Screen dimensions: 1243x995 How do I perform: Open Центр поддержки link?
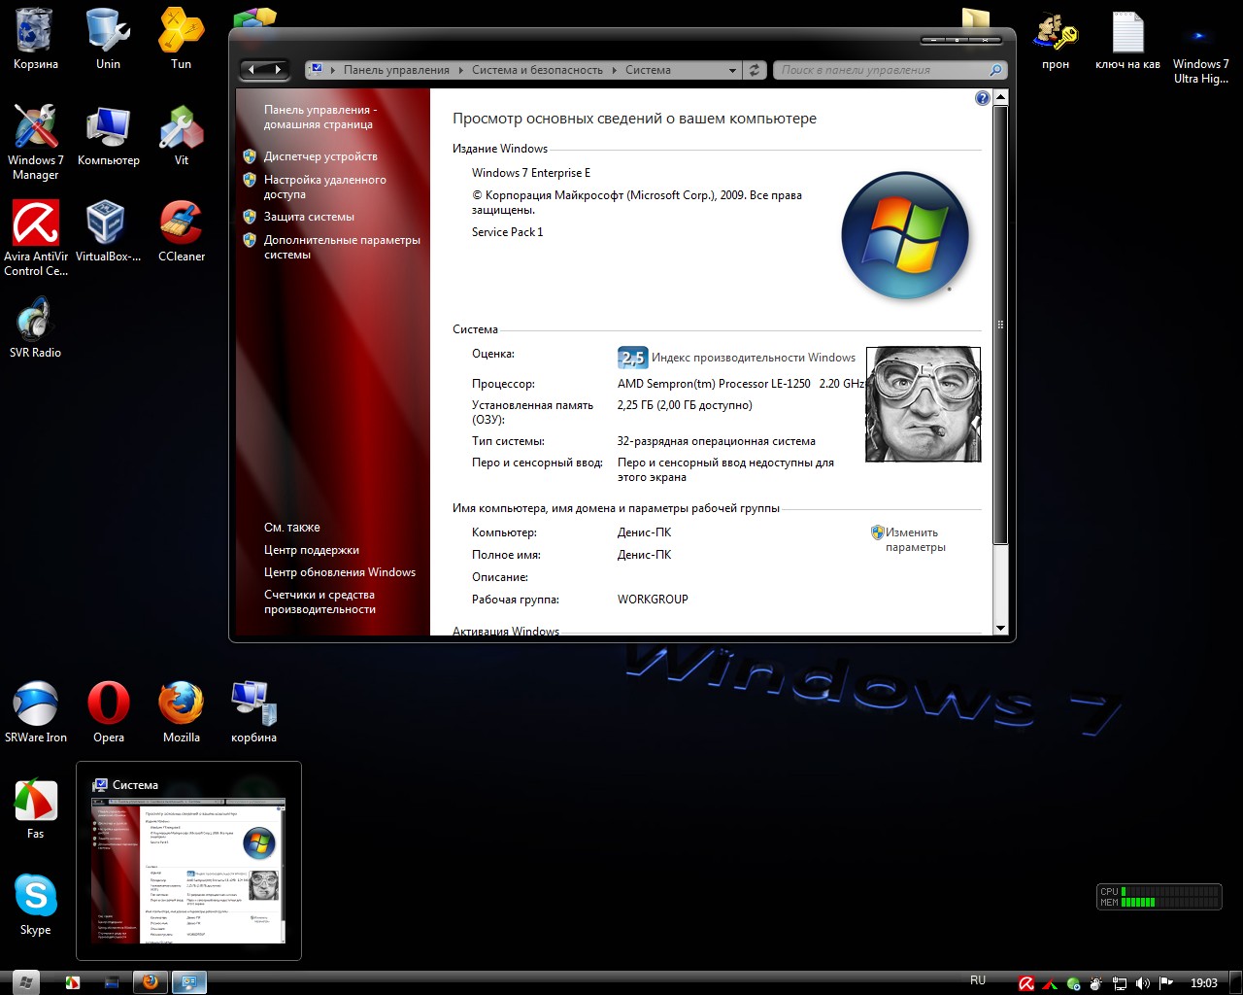click(x=312, y=550)
